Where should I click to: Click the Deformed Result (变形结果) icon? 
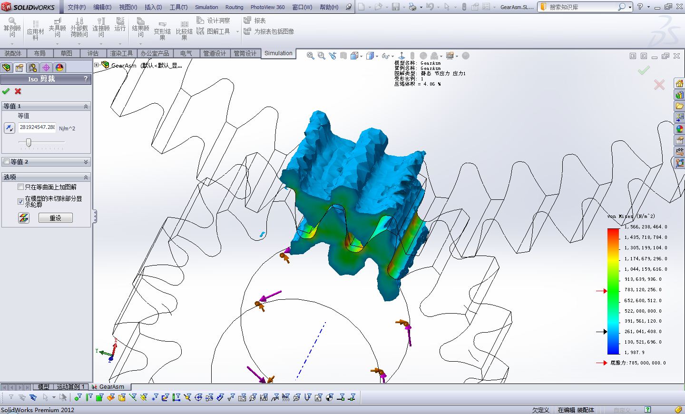point(162,30)
